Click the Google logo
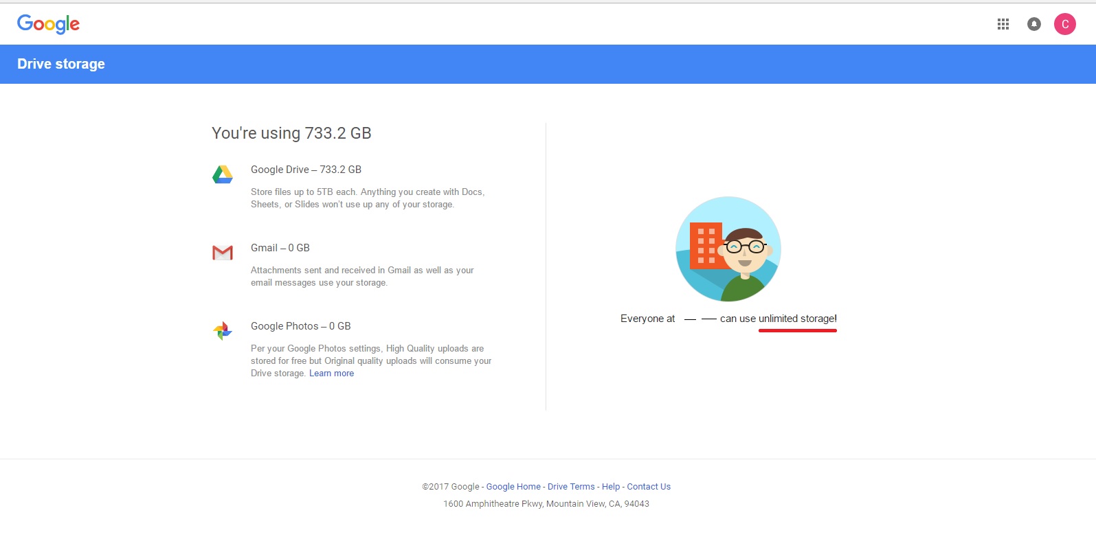Viewport: 1096px width, 539px height. pos(48,24)
